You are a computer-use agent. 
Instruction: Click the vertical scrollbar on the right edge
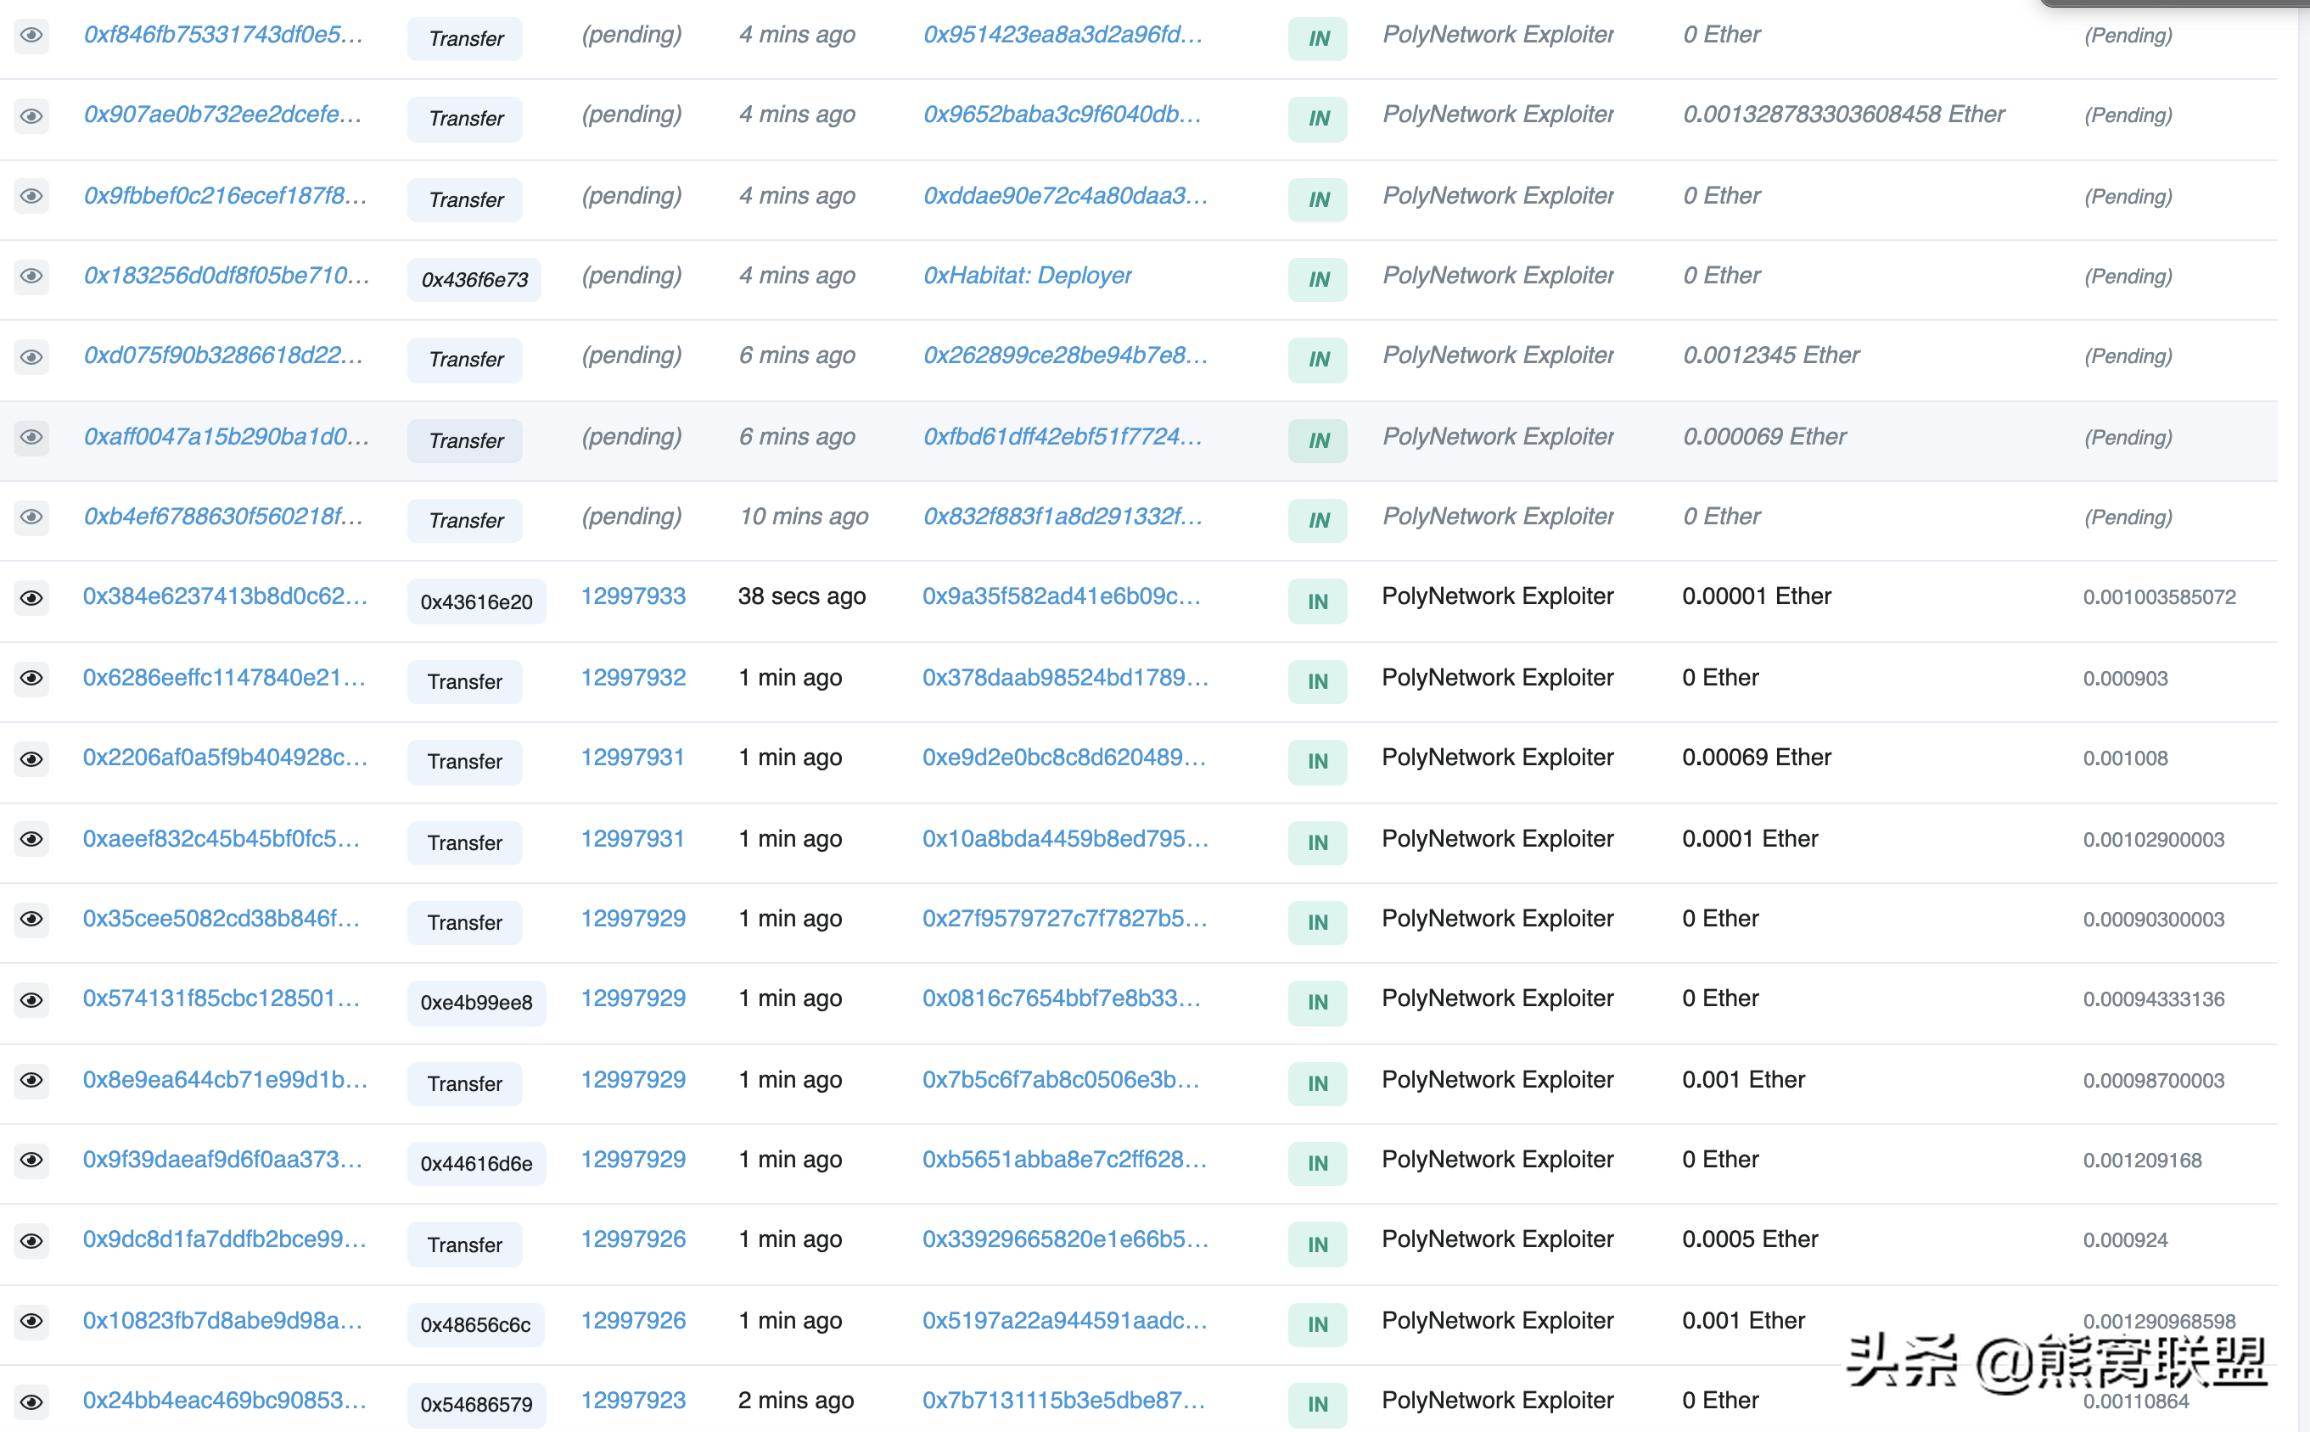click(2302, 716)
